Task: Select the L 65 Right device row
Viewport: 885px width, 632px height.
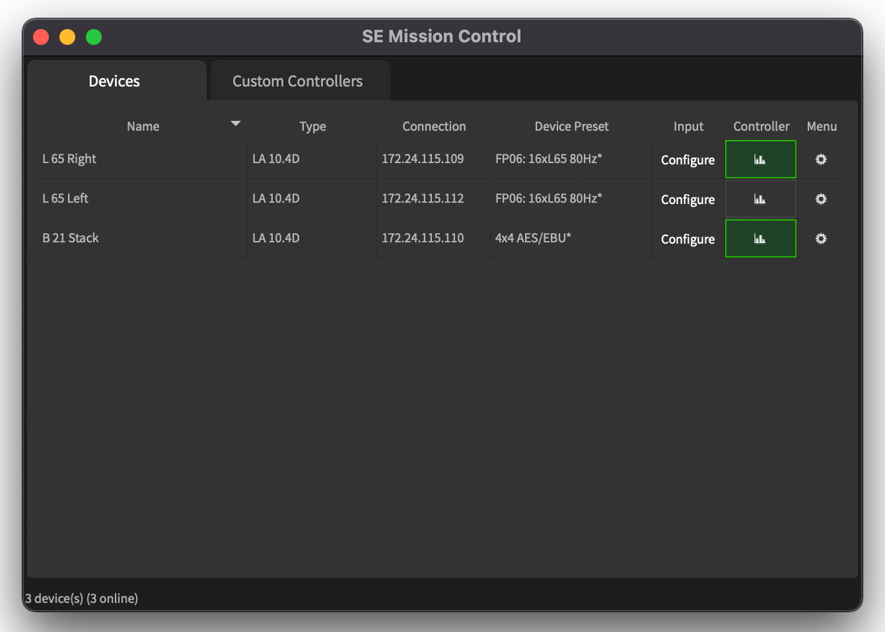Action: tap(69, 158)
